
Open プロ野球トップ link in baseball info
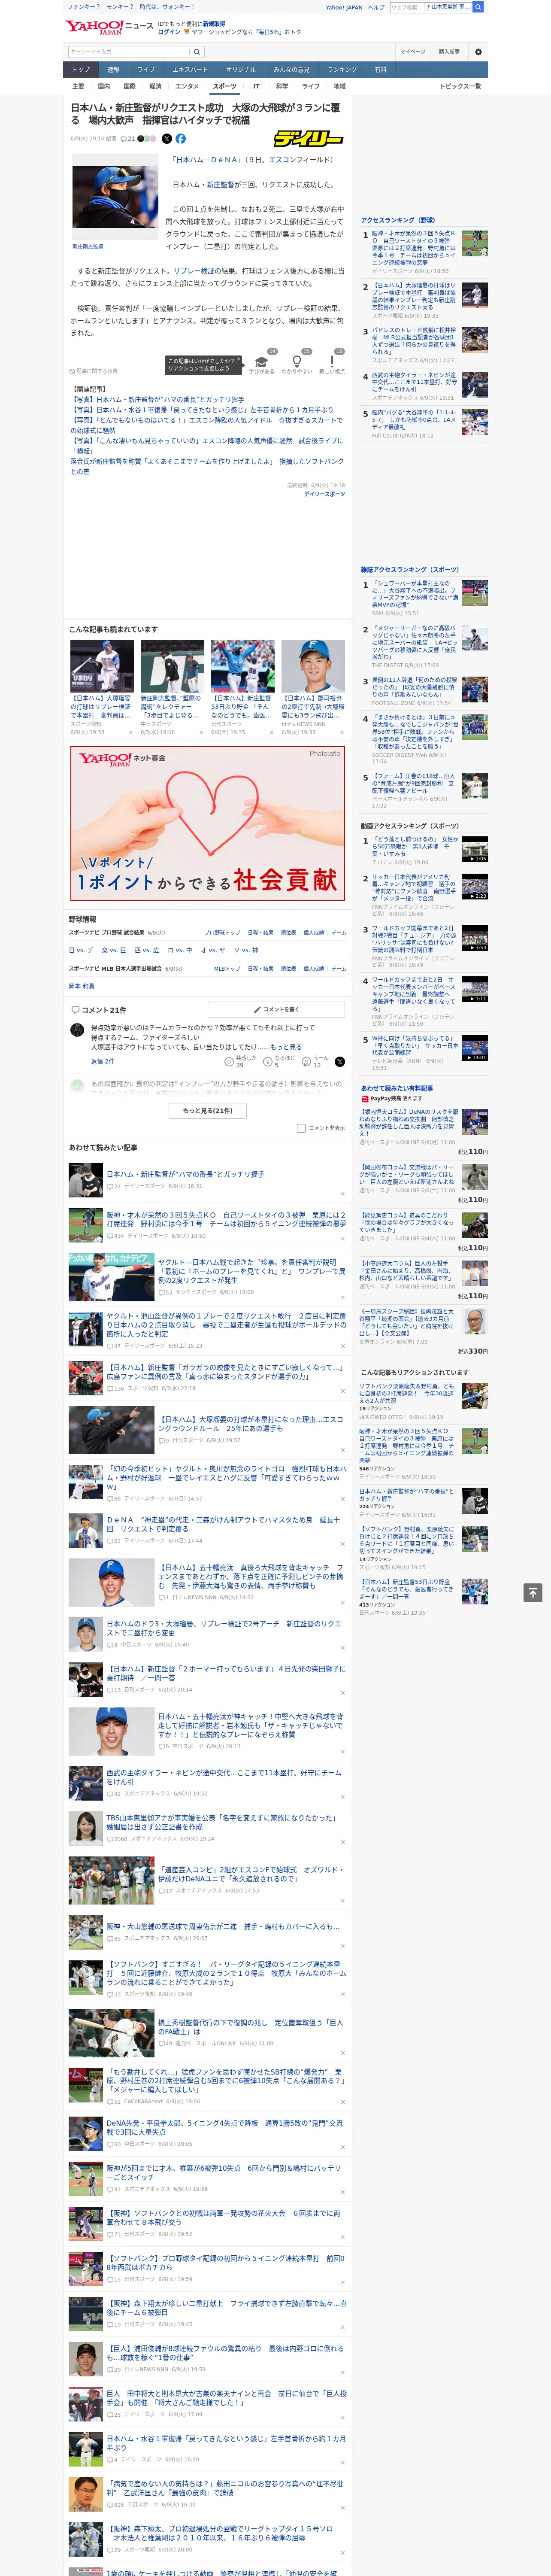click(222, 933)
